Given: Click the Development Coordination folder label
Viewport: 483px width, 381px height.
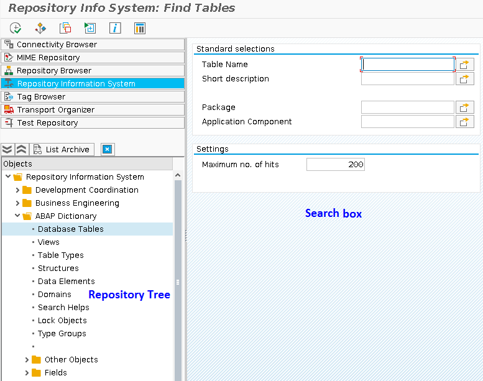Looking at the screenshot, I should [x=87, y=190].
